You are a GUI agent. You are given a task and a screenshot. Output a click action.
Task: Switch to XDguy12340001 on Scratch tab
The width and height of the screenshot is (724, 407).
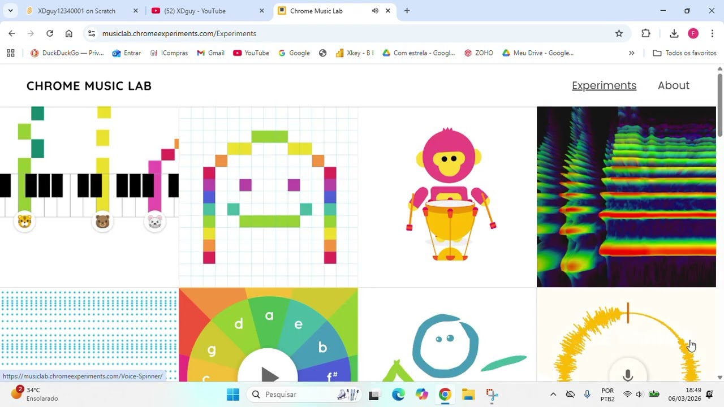pos(83,11)
